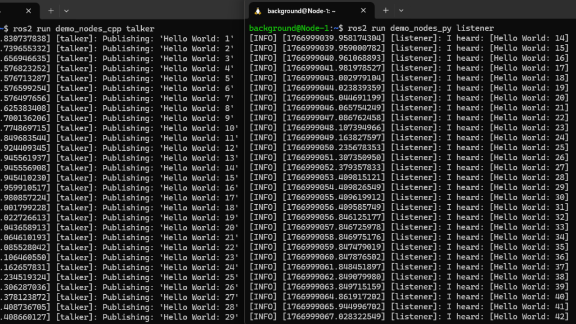Open a new tab in the listener terminal window

386,11
